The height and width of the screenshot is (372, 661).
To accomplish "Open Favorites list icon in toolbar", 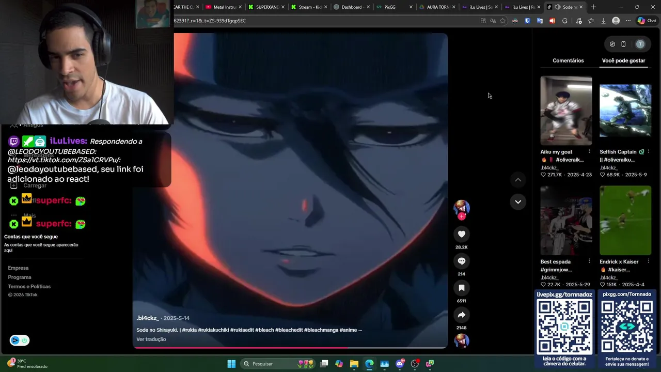I will coord(591,21).
